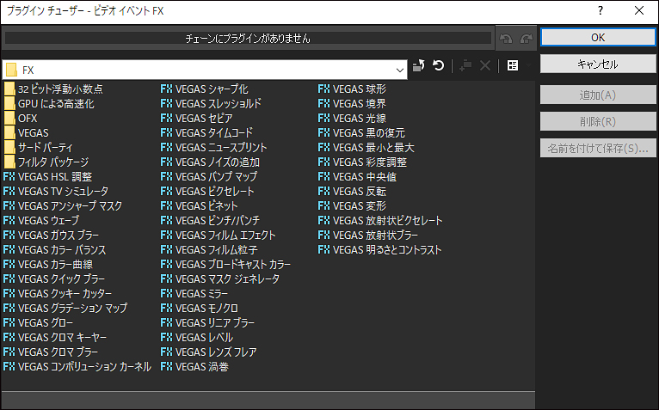The height and width of the screenshot is (410, 659).
Task: Select VEGAS コンボリューション カーネル plugin
Action: 77,367
